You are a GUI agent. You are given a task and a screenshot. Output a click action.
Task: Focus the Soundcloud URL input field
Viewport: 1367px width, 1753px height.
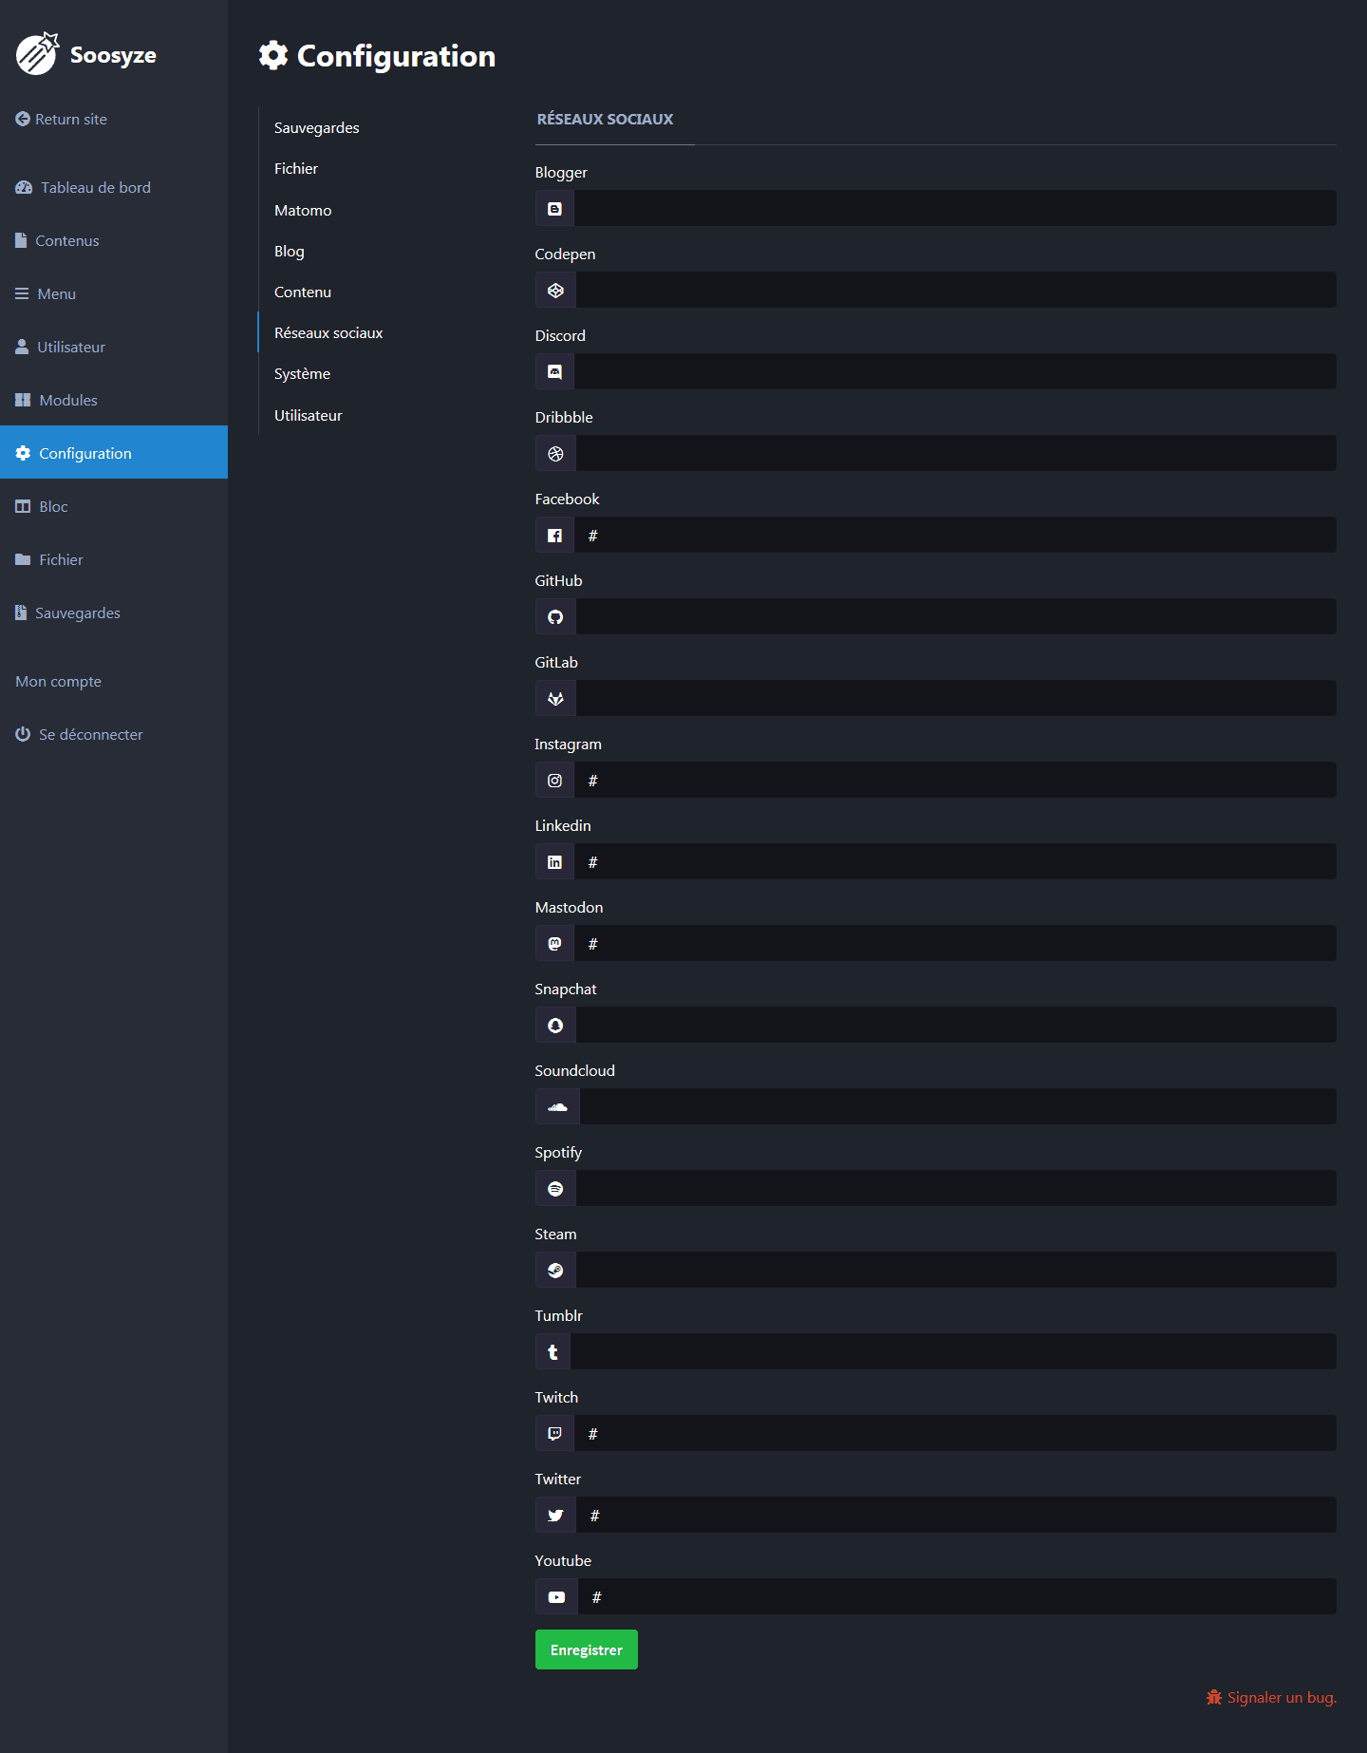pos(958,1106)
